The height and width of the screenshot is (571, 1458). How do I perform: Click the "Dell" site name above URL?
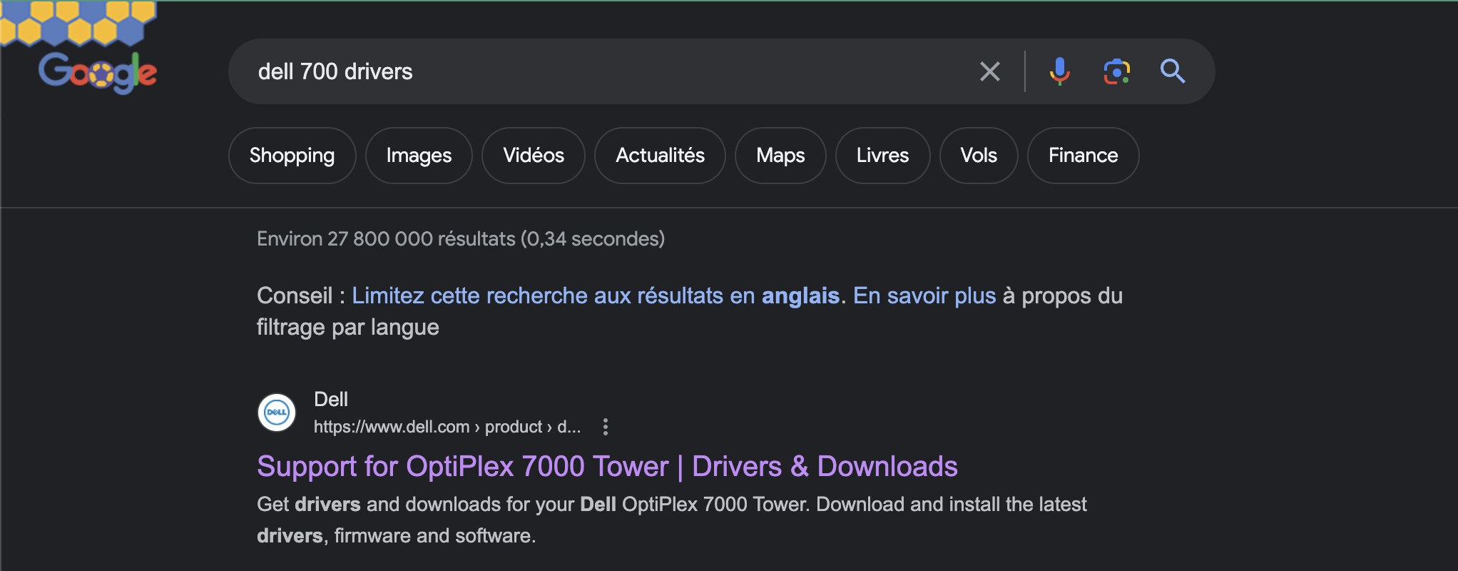(331, 399)
